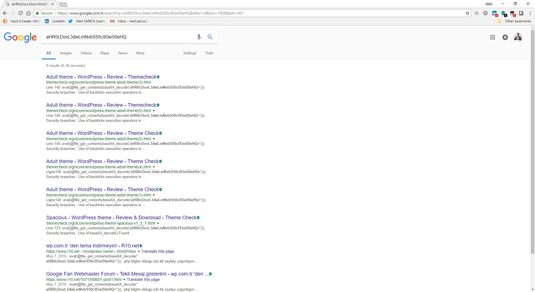The image size is (535, 292).
Task: Open the LinkedIn bookmark
Action: (55, 21)
